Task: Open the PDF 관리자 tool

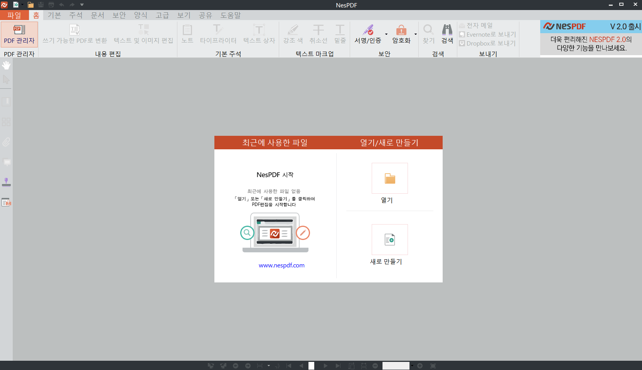Action: click(x=19, y=34)
